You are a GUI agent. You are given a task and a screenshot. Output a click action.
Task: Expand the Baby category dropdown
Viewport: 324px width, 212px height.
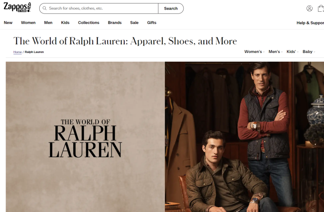(x=309, y=52)
